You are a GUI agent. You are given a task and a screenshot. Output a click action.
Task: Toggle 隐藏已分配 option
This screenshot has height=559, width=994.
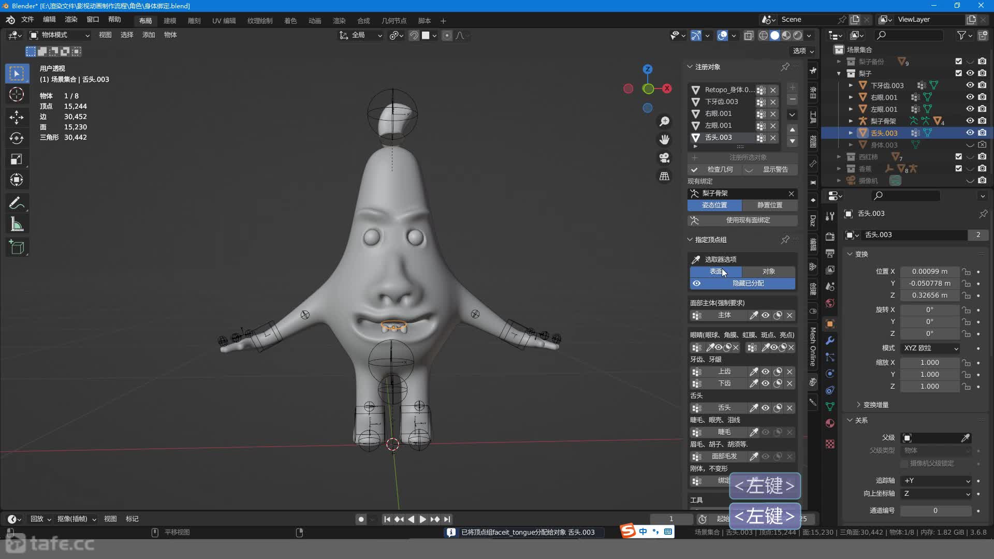pos(742,284)
